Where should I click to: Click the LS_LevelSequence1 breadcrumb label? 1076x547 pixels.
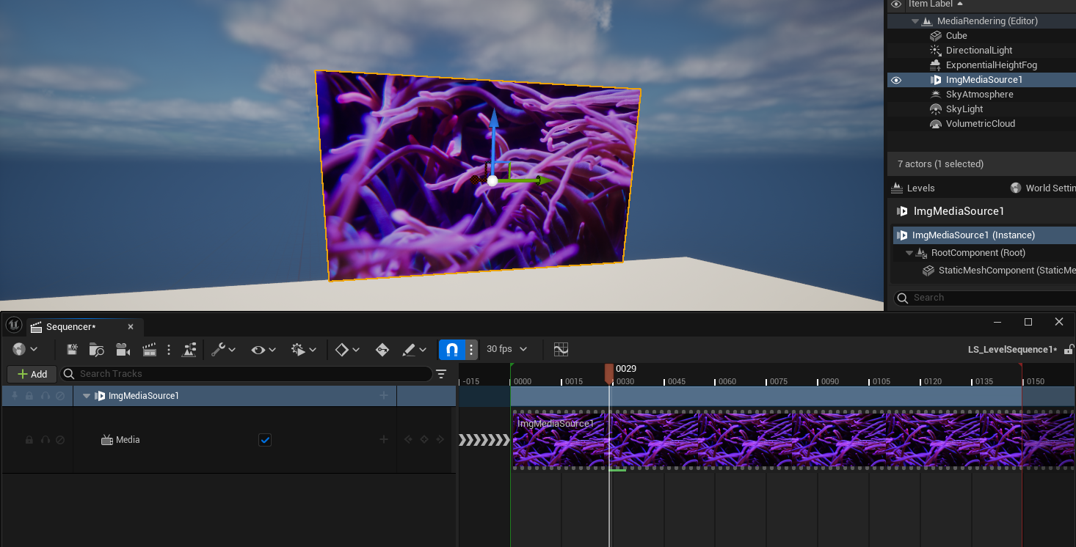tap(1013, 350)
